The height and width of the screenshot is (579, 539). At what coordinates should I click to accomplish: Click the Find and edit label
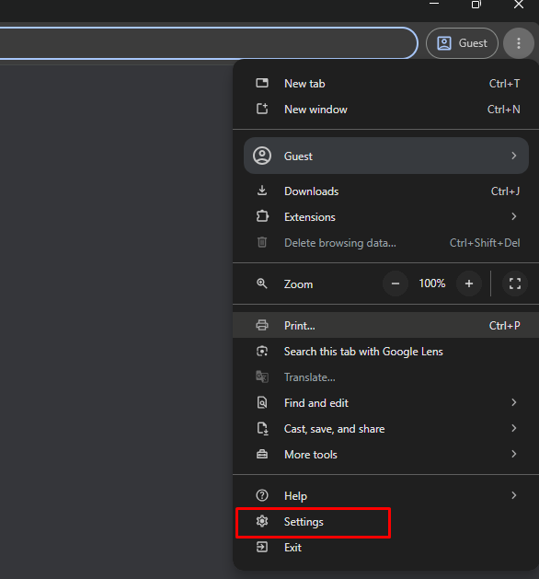pyautogui.click(x=316, y=403)
